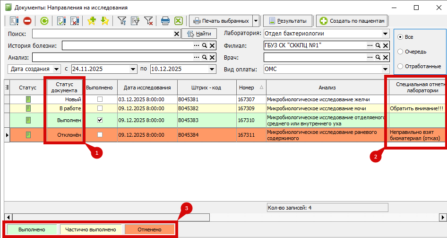Click the clear filter funnel icon

coord(148,21)
